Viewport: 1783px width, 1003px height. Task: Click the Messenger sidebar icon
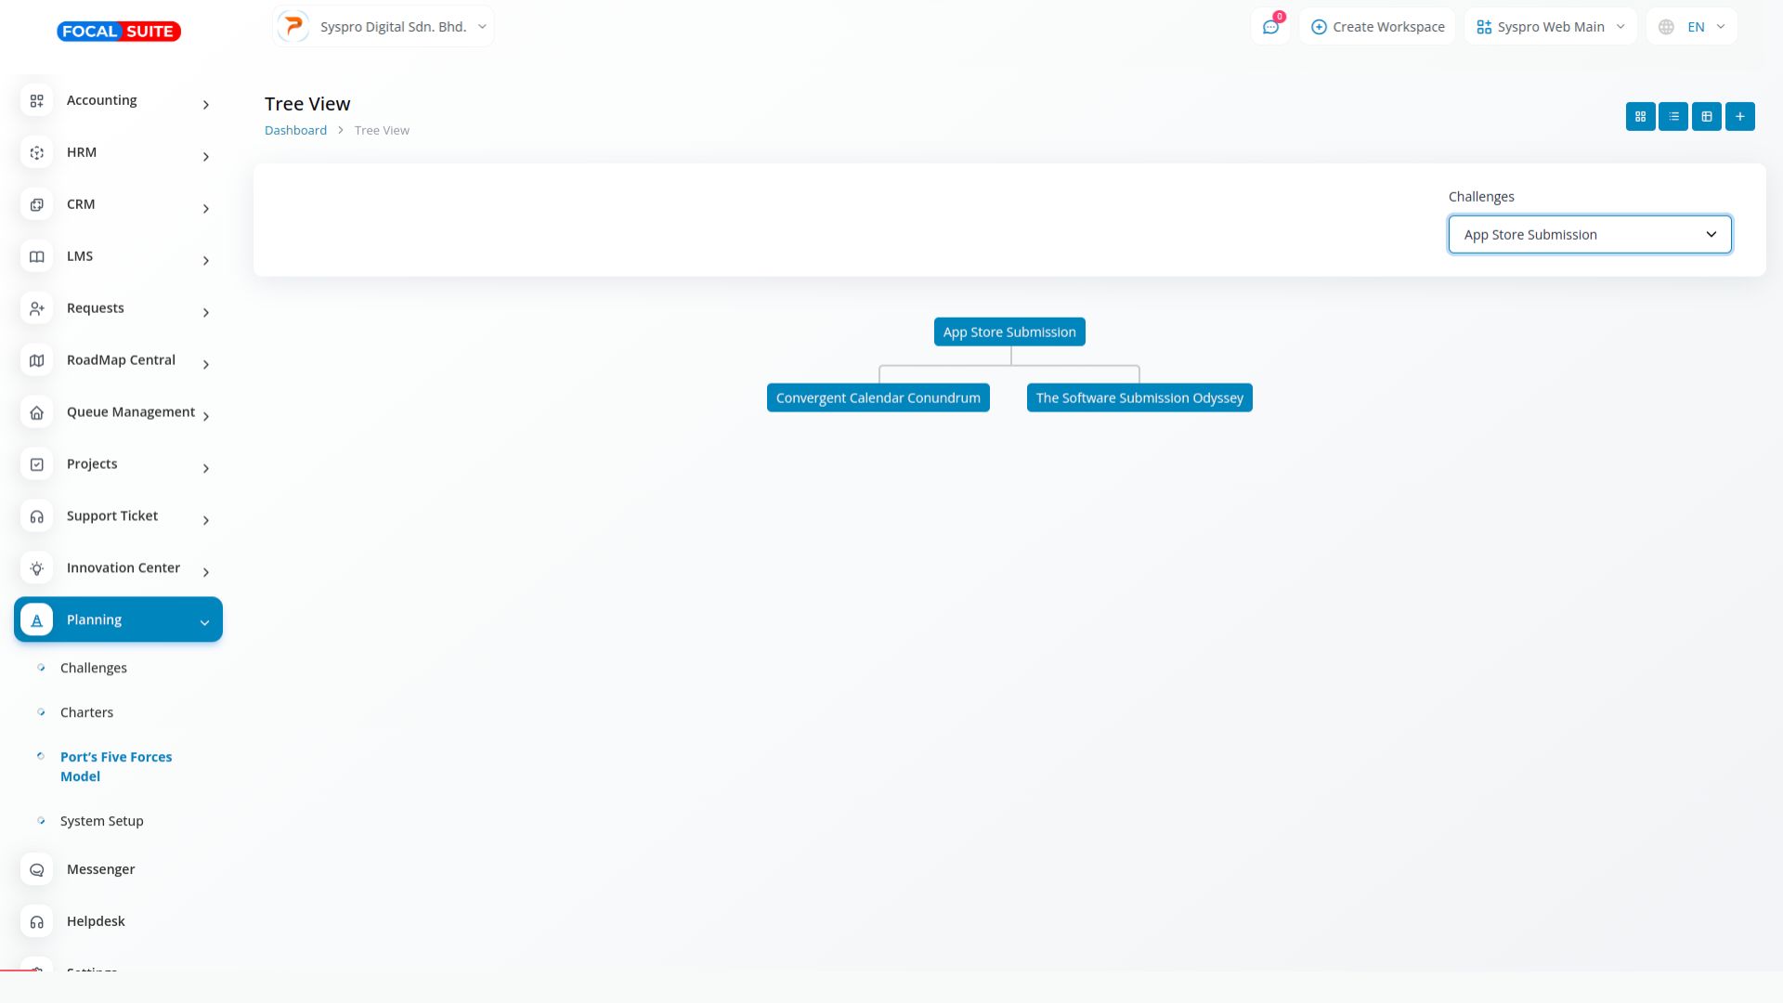[37, 870]
